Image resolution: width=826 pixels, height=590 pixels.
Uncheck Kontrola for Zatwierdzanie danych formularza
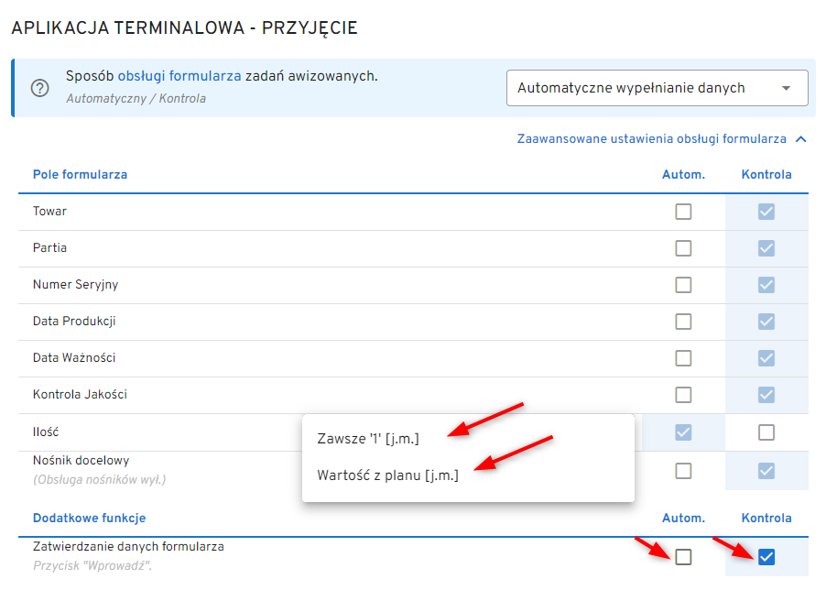point(766,557)
